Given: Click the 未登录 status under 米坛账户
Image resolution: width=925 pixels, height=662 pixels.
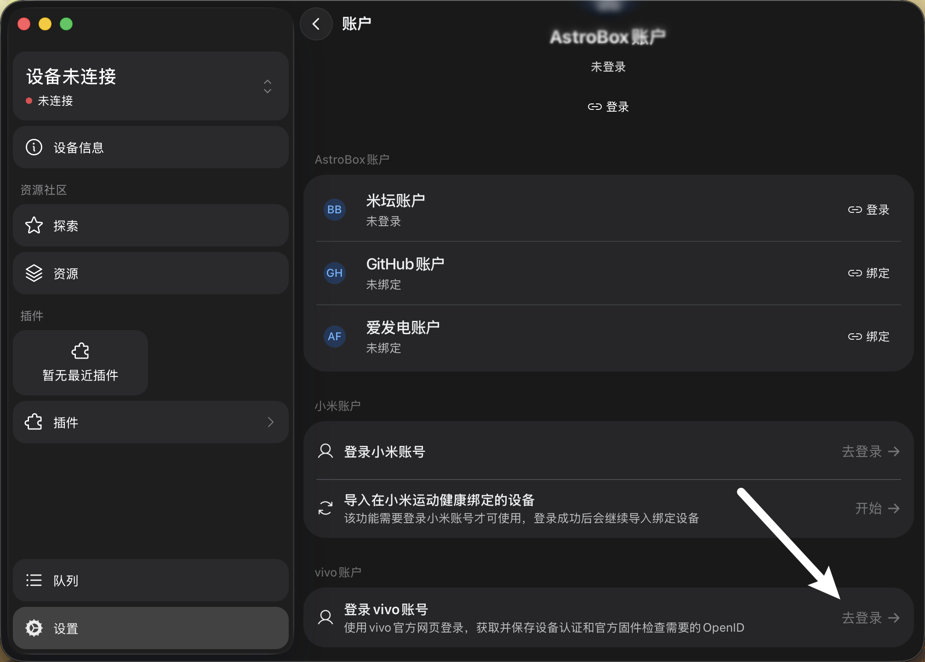Looking at the screenshot, I should 383,221.
